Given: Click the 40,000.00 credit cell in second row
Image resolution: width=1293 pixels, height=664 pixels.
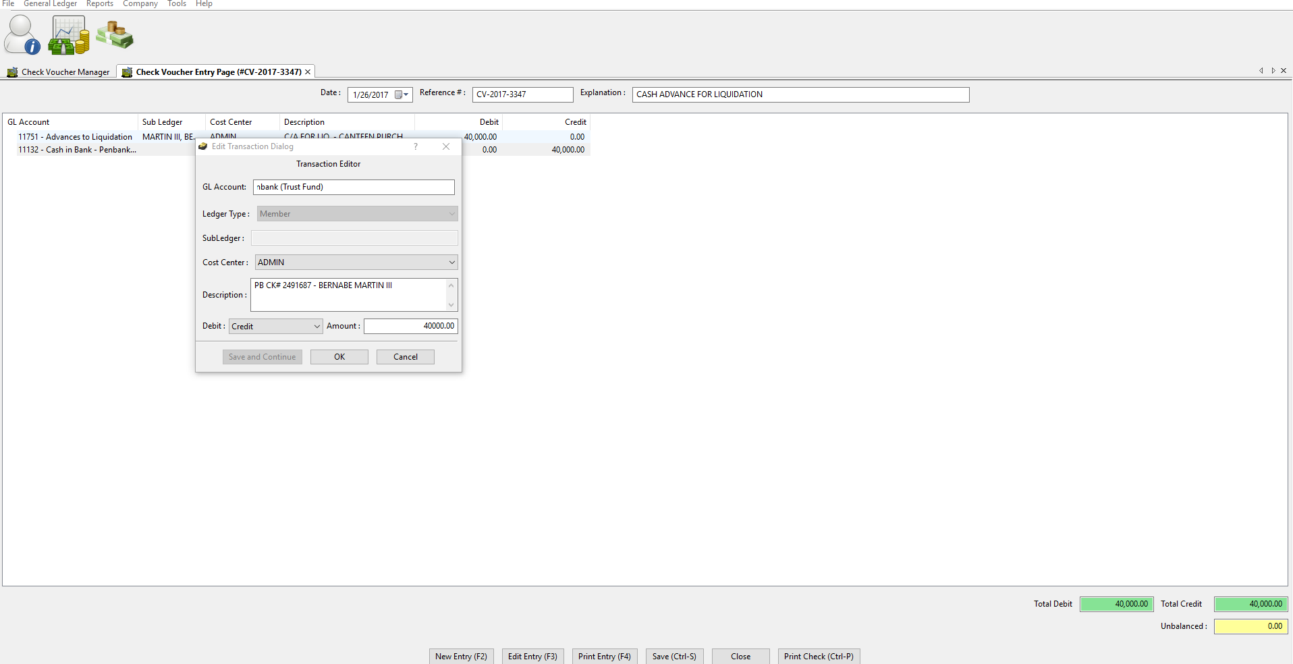Looking at the screenshot, I should 568,150.
